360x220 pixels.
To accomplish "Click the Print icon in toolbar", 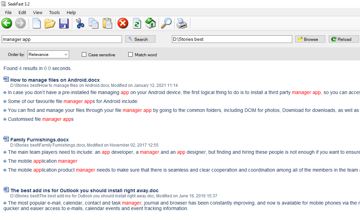I will pos(182,23).
